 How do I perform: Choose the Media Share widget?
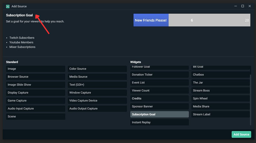point(220,107)
